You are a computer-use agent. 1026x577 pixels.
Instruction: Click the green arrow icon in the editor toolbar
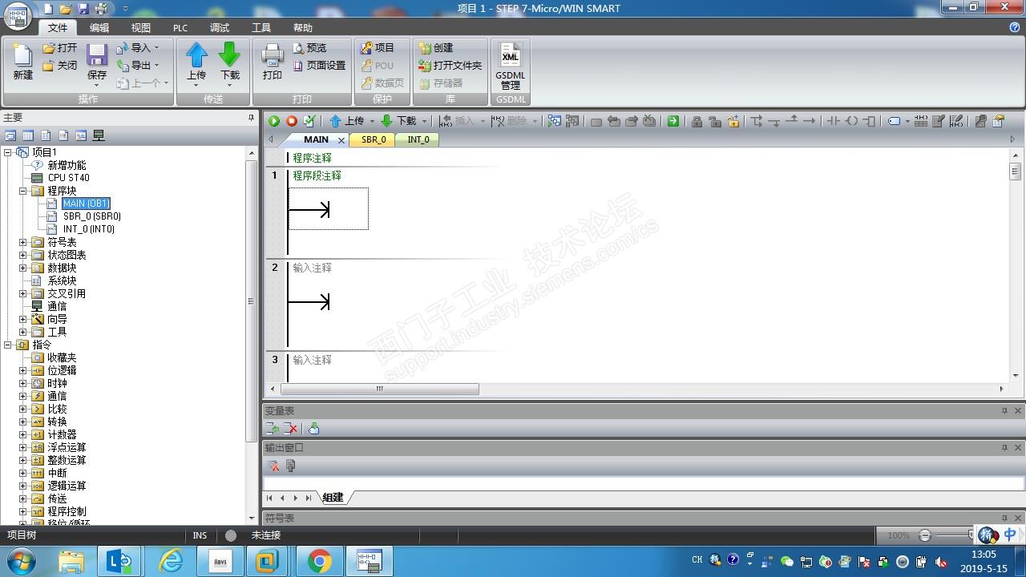click(673, 121)
